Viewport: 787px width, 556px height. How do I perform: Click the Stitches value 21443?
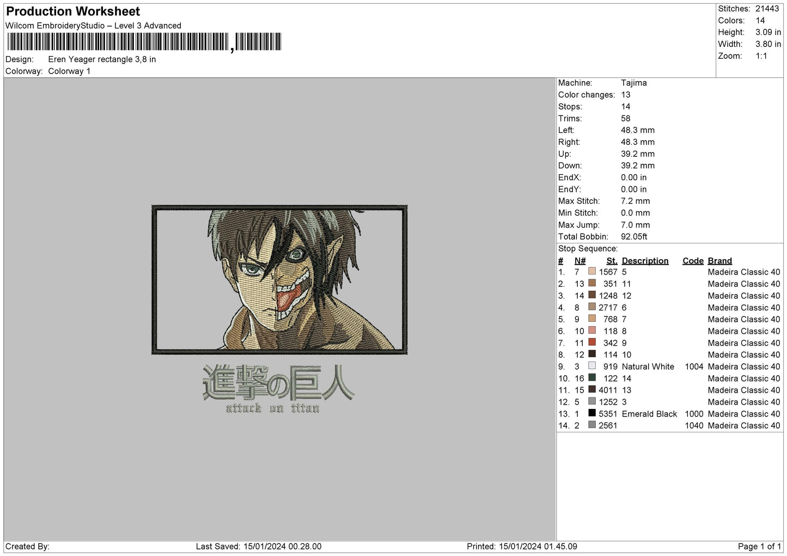click(x=767, y=9)
